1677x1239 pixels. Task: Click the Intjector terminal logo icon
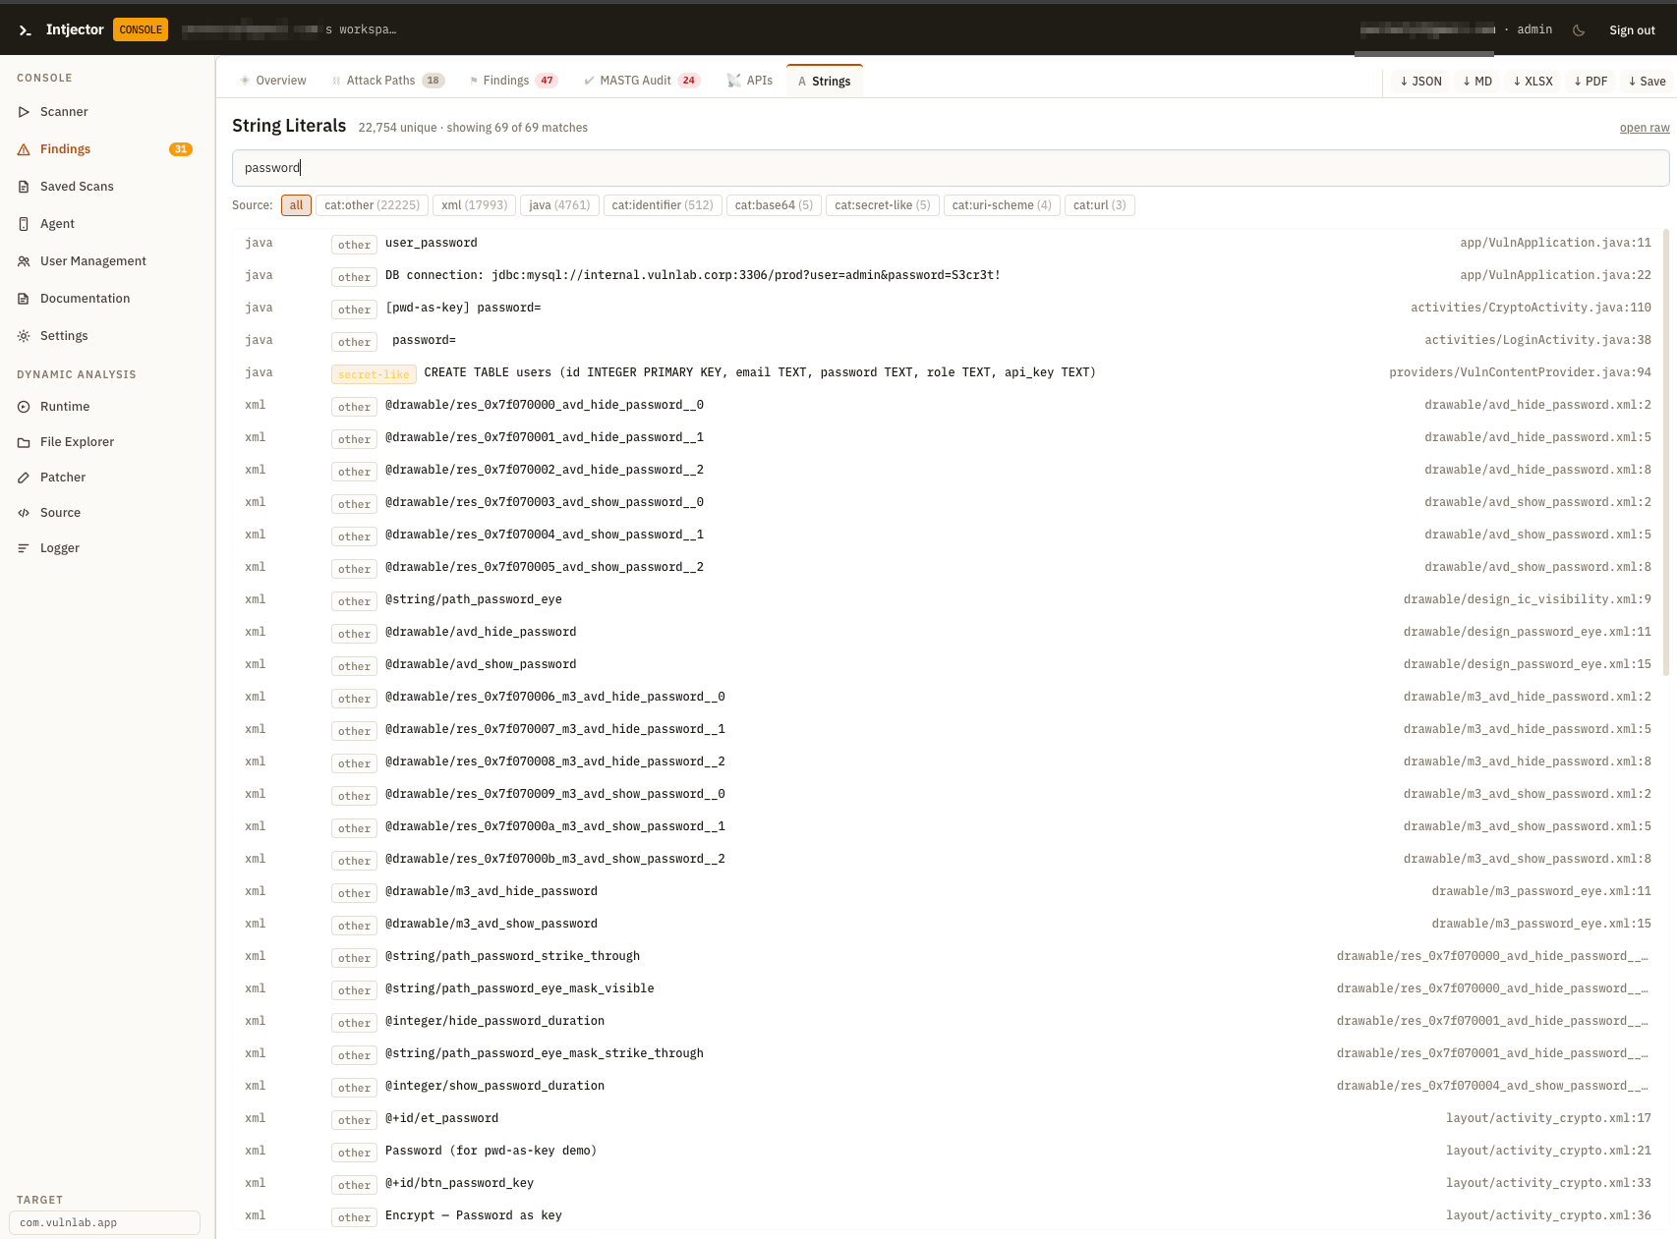point(26,30)
